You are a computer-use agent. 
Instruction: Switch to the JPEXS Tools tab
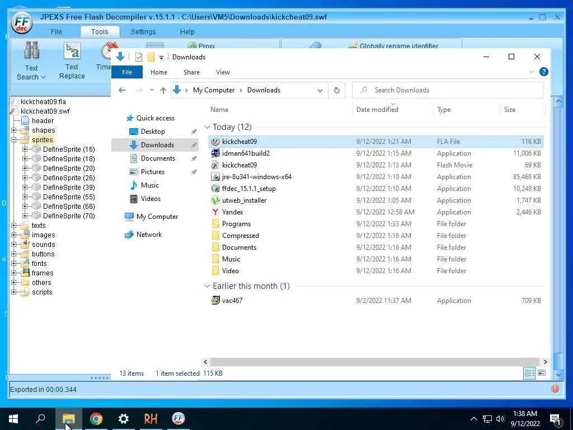[100, 32]
